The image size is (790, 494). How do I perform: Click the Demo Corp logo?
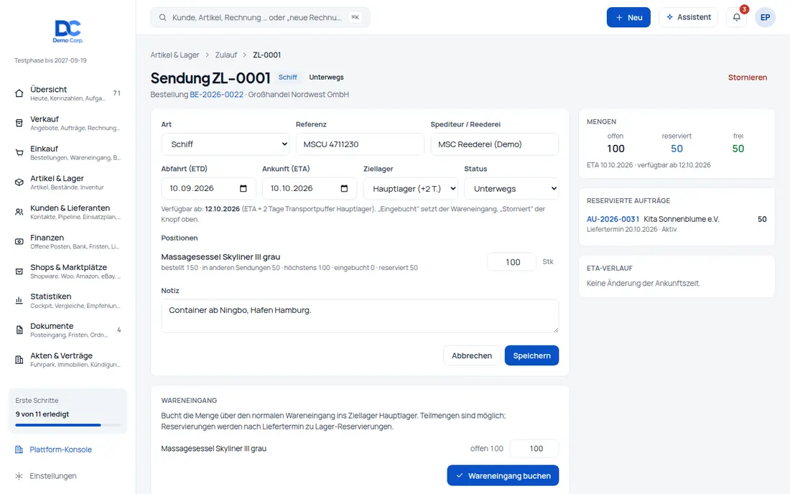pyautogui.click(x=68, y=31)
